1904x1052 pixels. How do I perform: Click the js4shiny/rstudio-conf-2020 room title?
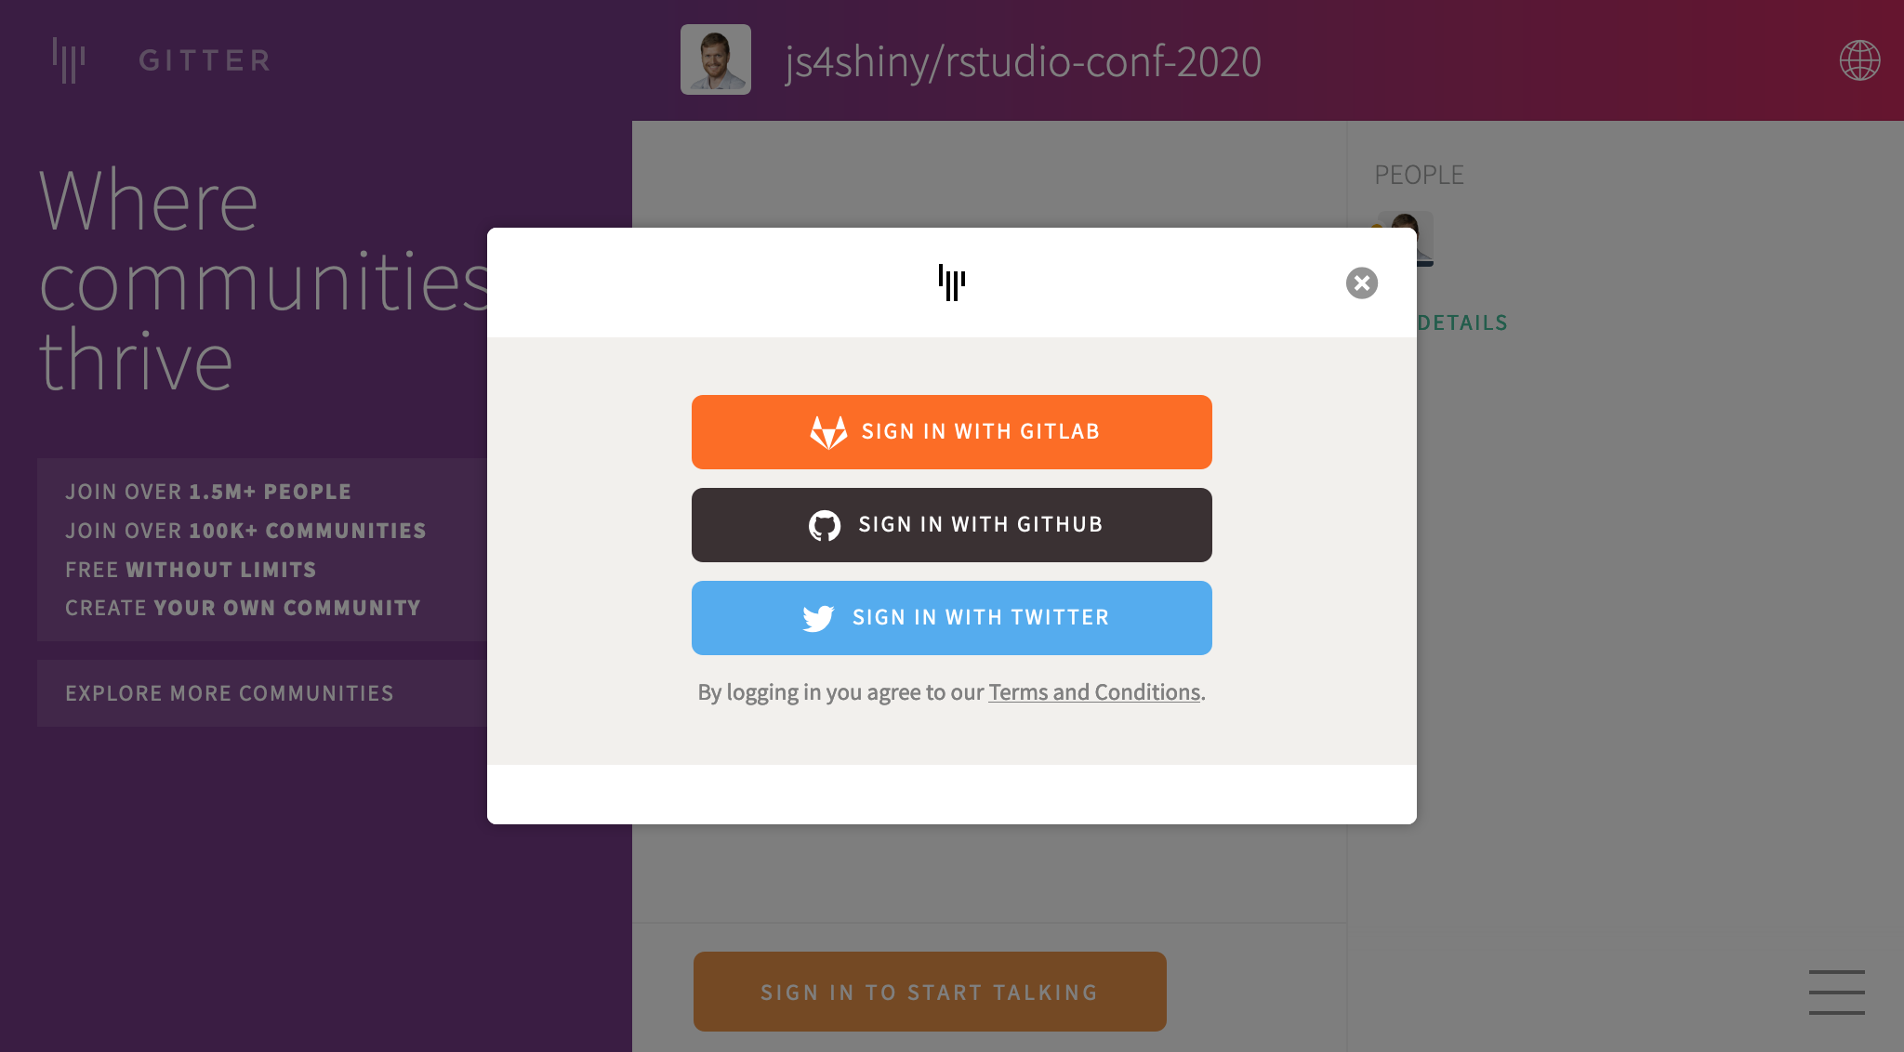(x=1023, y=62)
